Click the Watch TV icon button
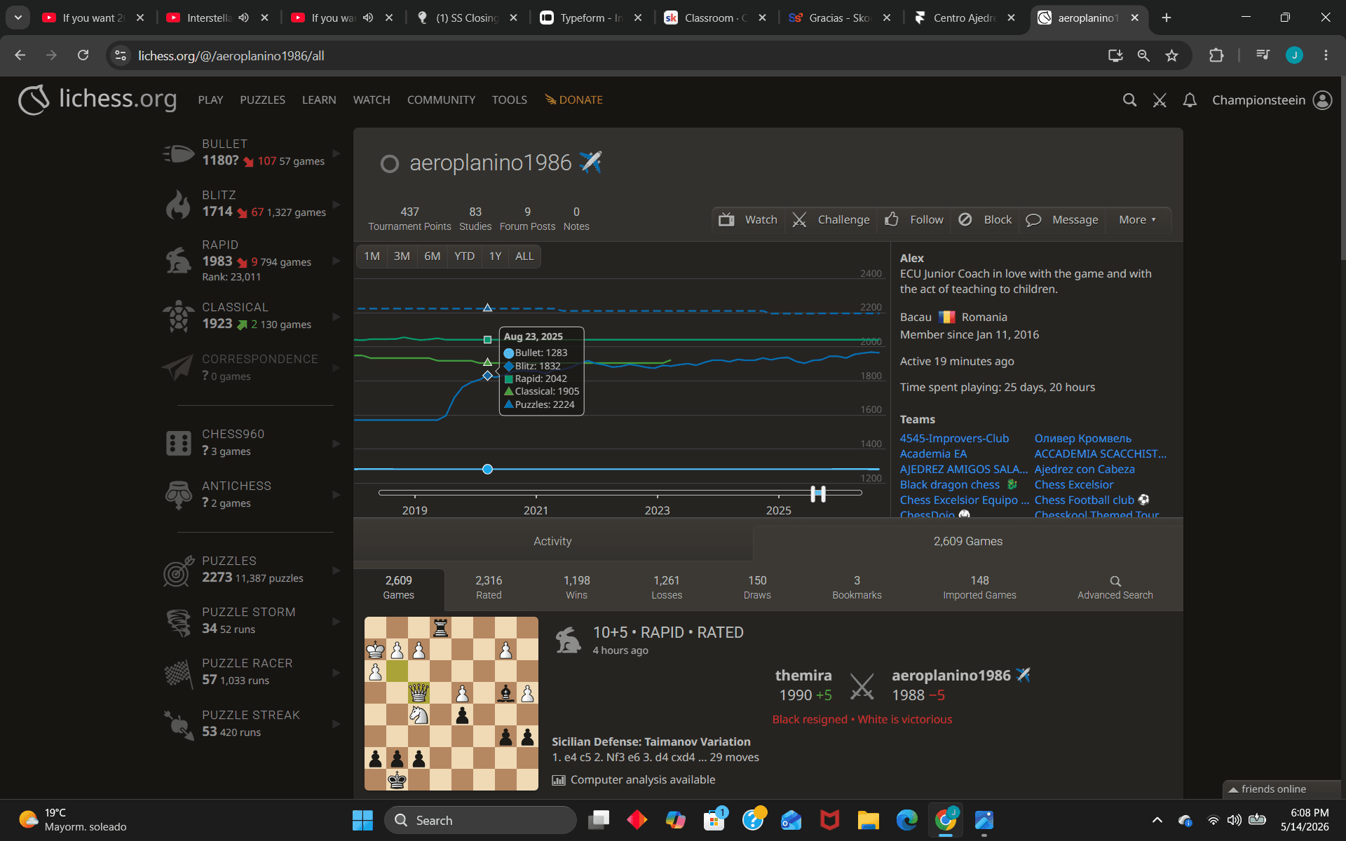The width and height of the screenshot is (1346, 841). pyautogui.click(x=726, y=220)
